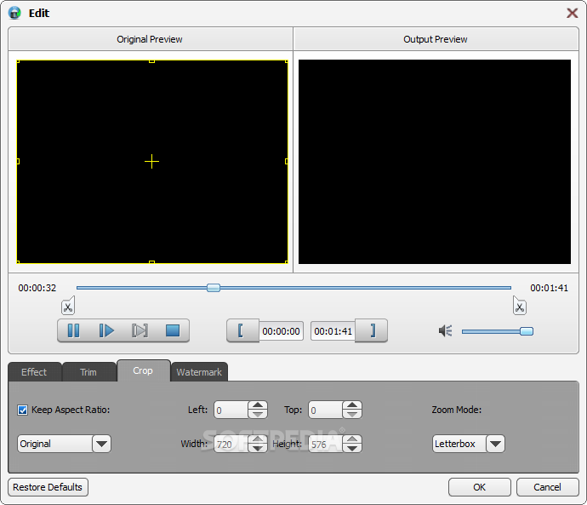Click the trim end time field 00:01:41
Screen dimensions: 587x505
[333, 331]
